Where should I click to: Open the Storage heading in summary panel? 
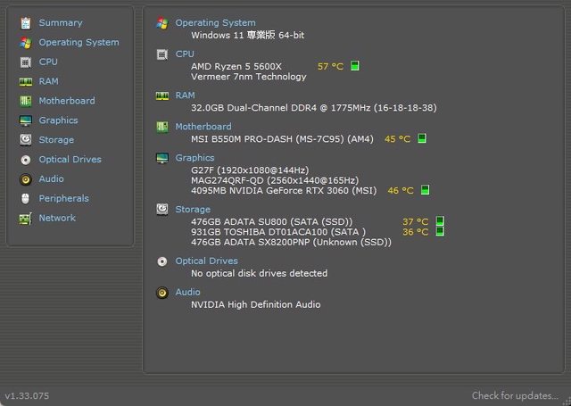coord(193,210)
